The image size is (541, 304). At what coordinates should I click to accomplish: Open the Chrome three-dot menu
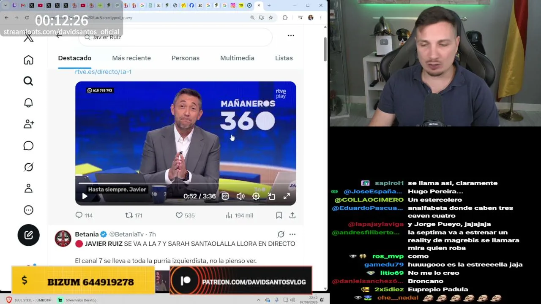[321, 18]
